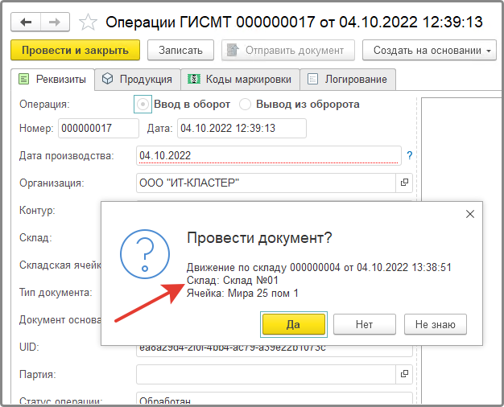This screenshot has height=407, width=504.
Task: Click the 'Провести документ?' dialog heading
Action: (x=259, y=238)
